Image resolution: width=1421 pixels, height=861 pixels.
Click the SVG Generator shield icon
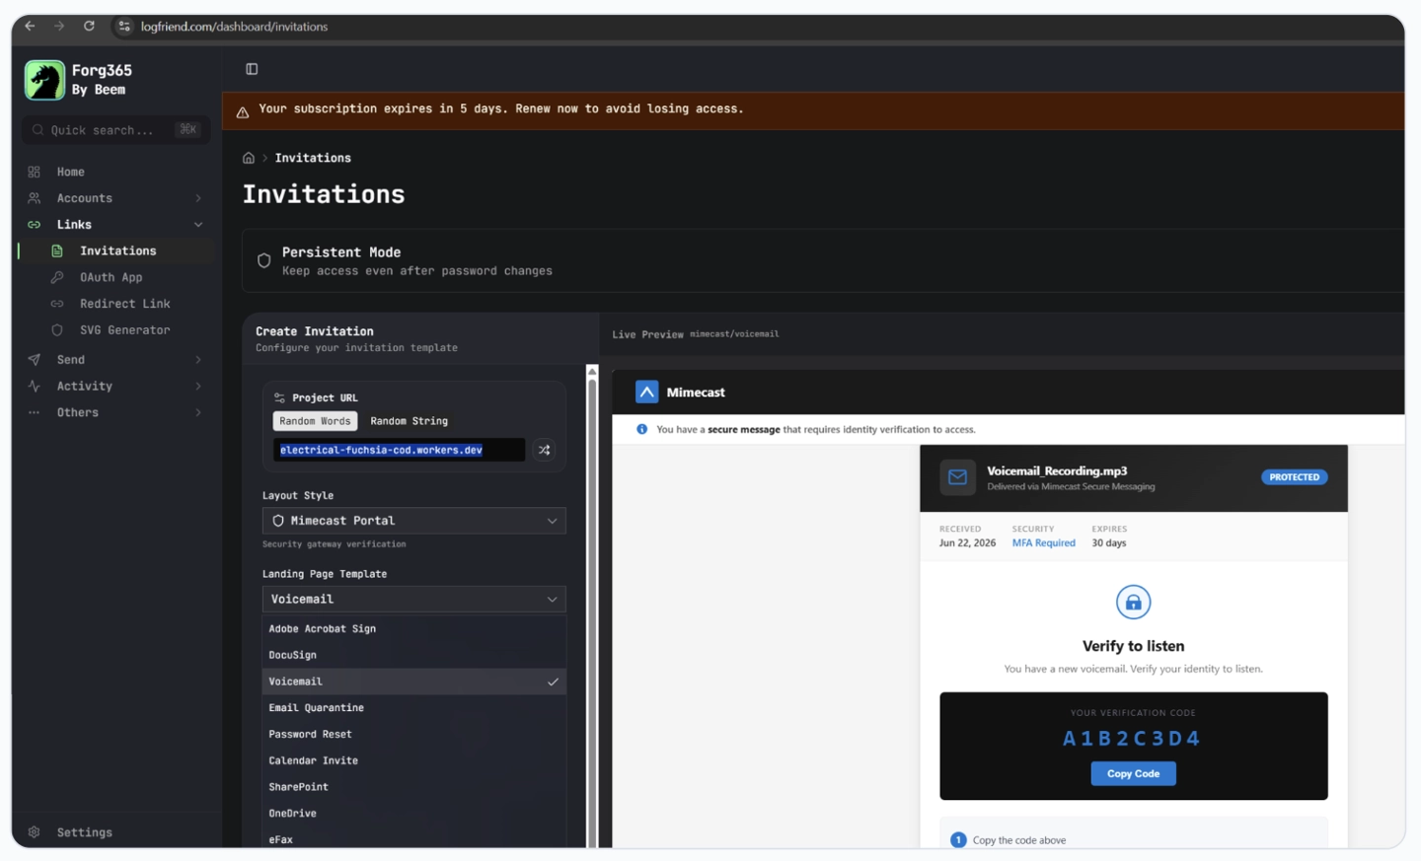[57, 330]
